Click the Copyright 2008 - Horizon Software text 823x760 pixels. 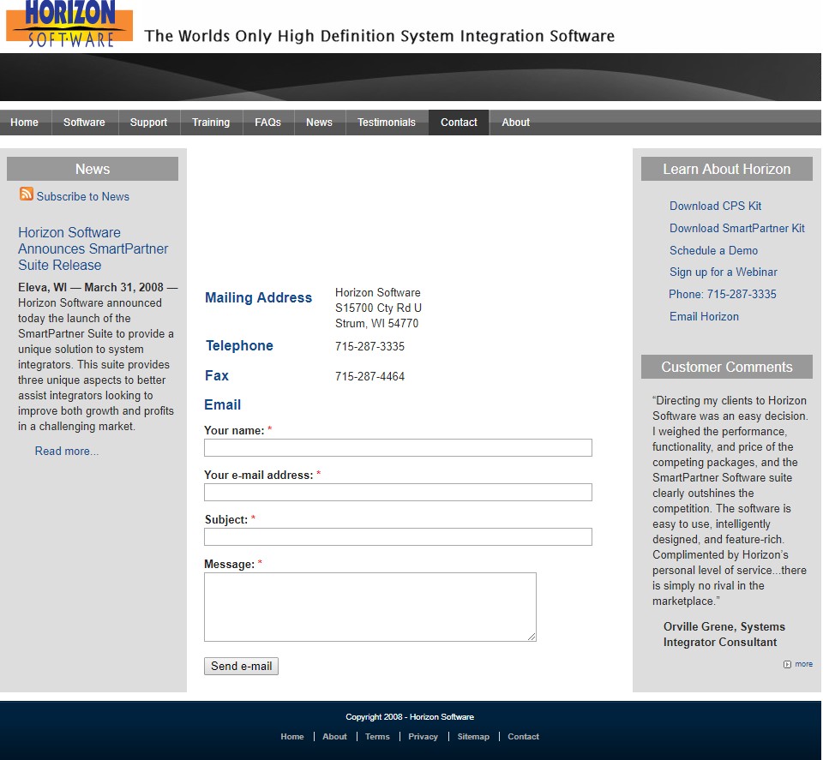(x=410, y=717)
